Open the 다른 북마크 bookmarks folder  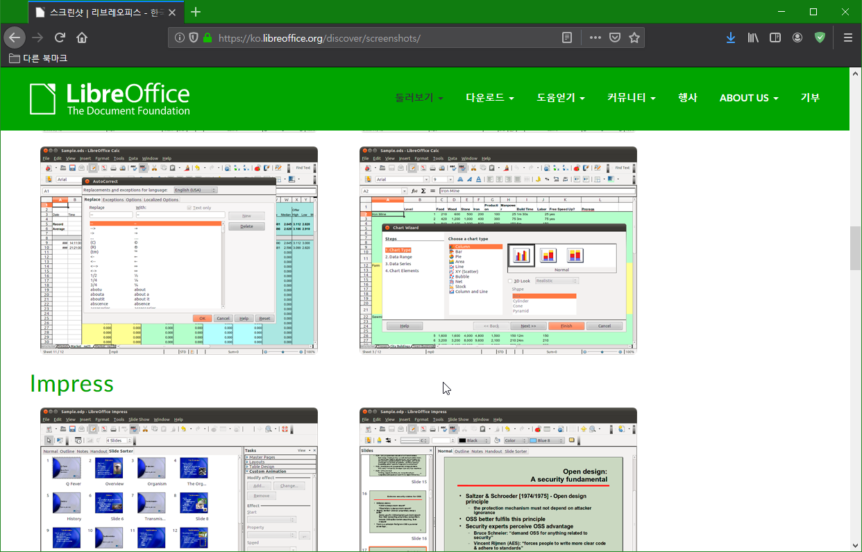point(39,58)
